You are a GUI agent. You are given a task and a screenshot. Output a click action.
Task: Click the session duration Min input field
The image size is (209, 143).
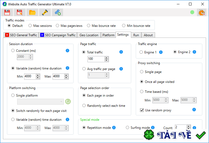30,76
